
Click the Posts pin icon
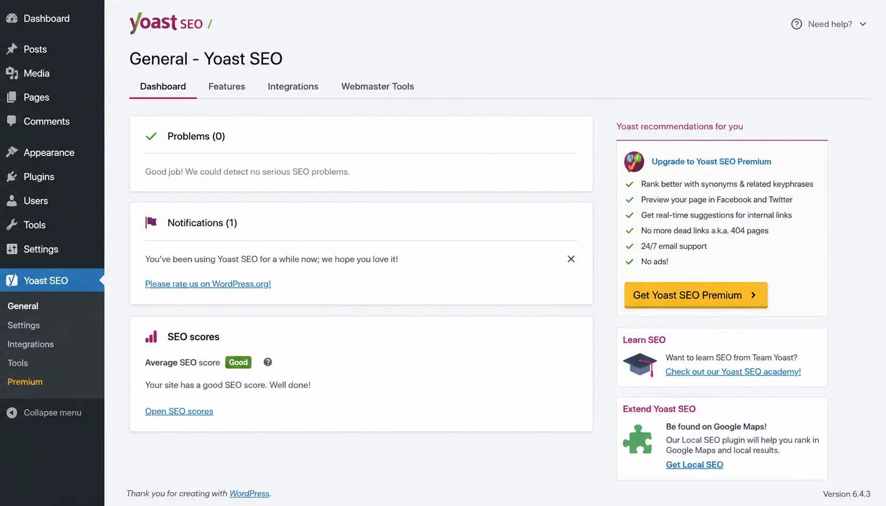(x=12, y=49)
